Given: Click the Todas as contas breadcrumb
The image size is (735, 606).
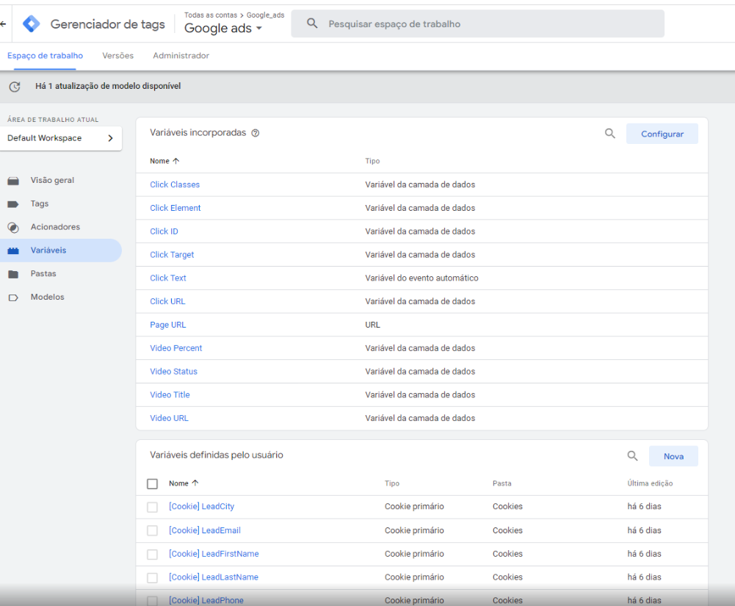Looking at the screenshot, I should pos(211,15).
